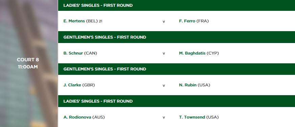Click Ladies' Singles header above Rodionova match
The image size is (295, 127).
(x=177, y=101)
